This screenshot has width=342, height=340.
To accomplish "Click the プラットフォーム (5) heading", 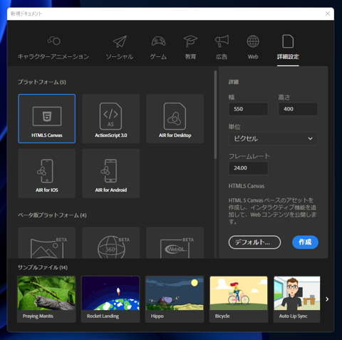I will pyautogui.click(x=42, y=82).
